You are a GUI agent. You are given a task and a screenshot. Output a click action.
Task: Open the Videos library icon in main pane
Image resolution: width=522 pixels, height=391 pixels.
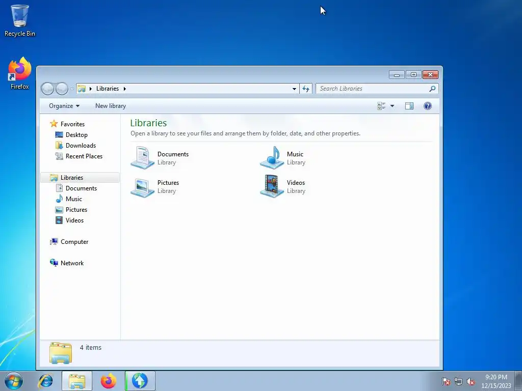(272, 186)
